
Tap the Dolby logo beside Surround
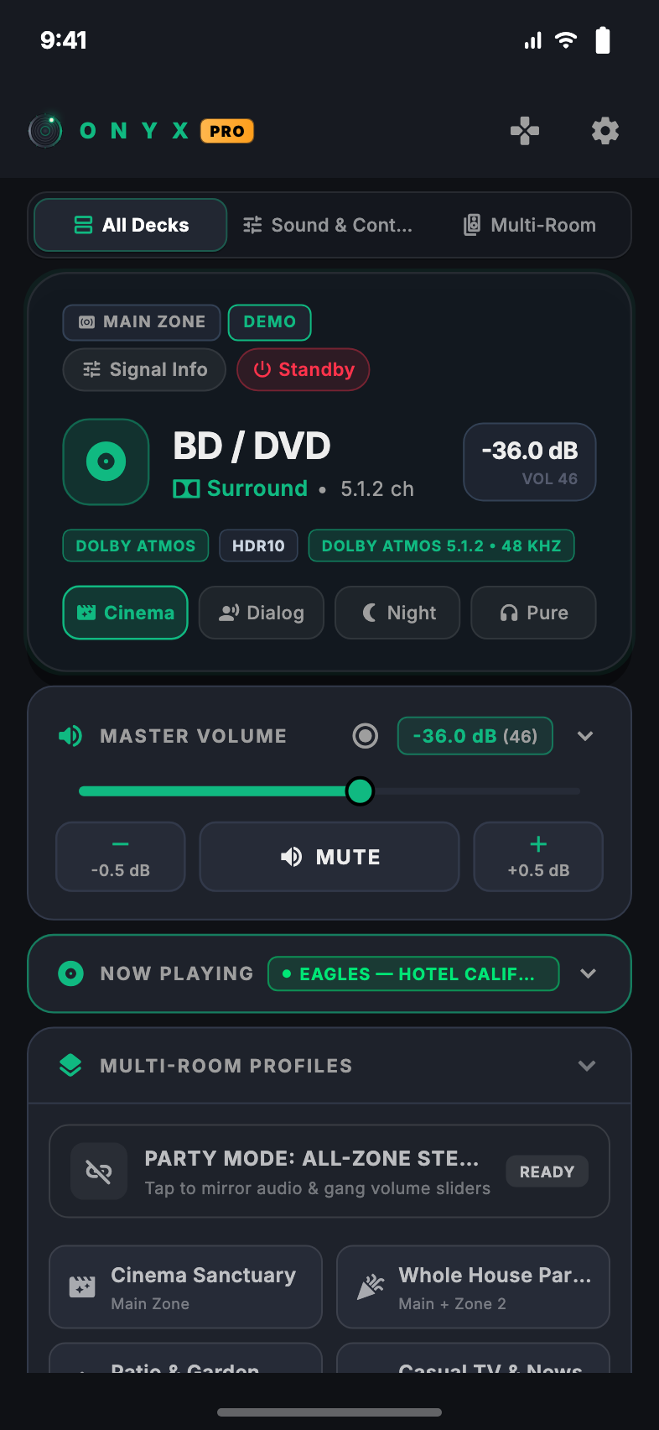186,488
